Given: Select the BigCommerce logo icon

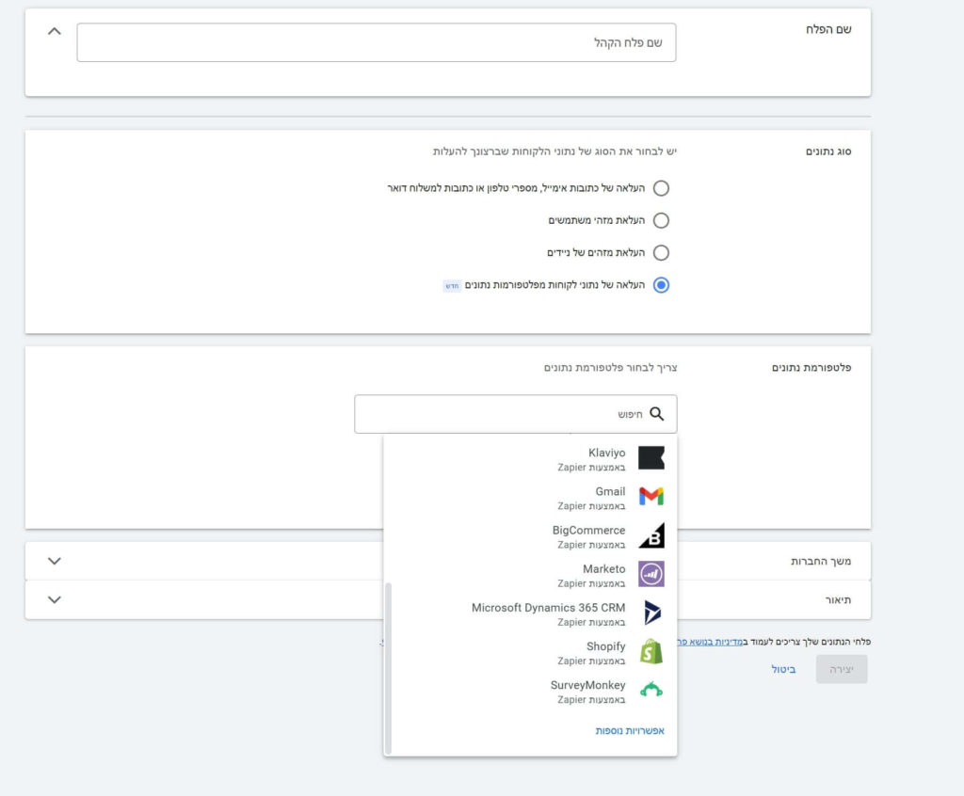Looking at the screenshot, I should pos(651,535).
